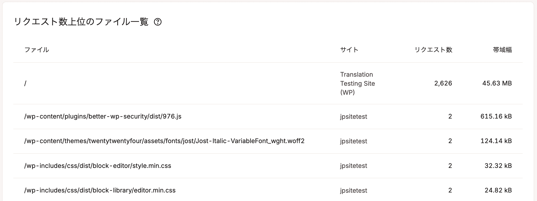Open Jost-Italic-VariableFont_wght.woff2 file path
The height and width of the screenshot is (201, 537).
coord(164,141)
